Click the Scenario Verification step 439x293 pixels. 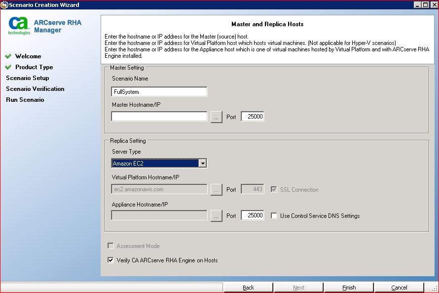pos(35,89)
